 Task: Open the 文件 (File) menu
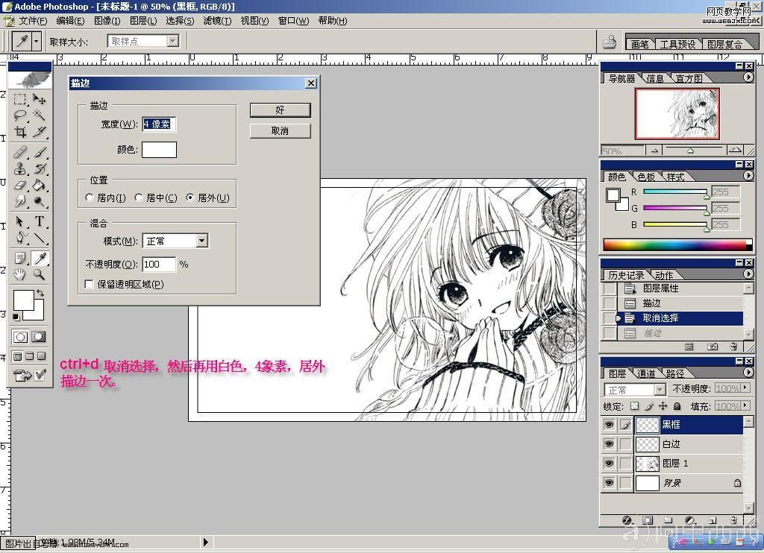(33, 21)
